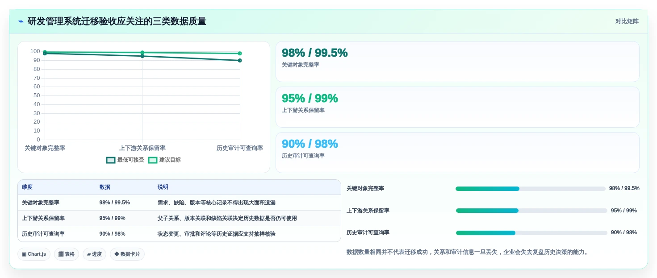The height and width of the screenshot is (278, 657).
Task: Click chart x-axis label 上下游关系保留率
Action: pyautogui.click(x=142, y=148)
